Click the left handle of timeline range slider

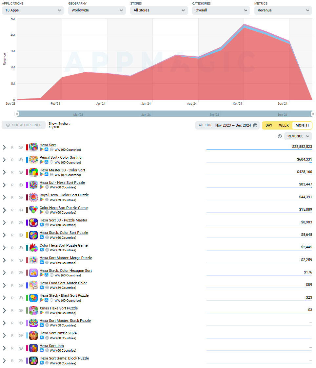[17, 114]
